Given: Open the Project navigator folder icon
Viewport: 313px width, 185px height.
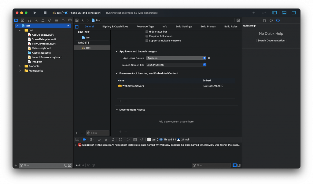Looking at the screenshot, I should (x=16, y=20).
